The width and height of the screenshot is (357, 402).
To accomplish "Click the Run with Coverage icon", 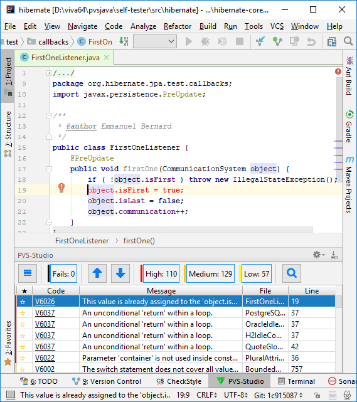I will pyautogui.click(x=222, y=41).
